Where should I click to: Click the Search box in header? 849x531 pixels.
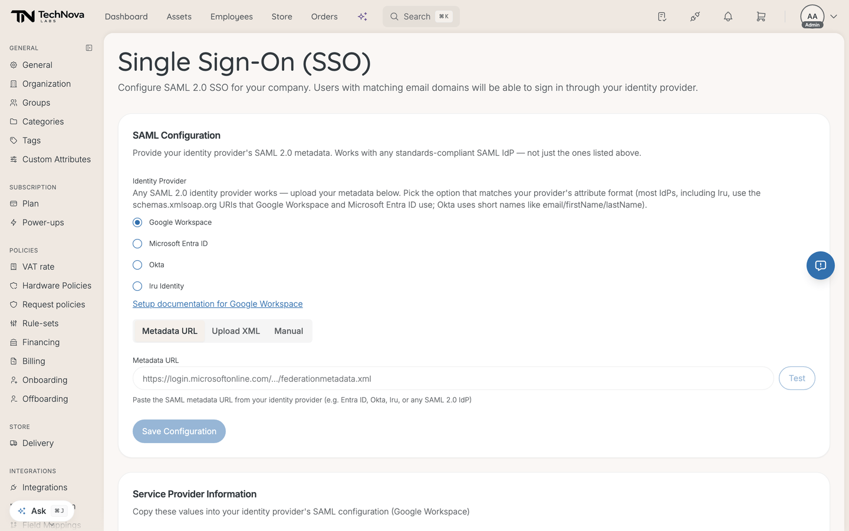pos(421,17)
